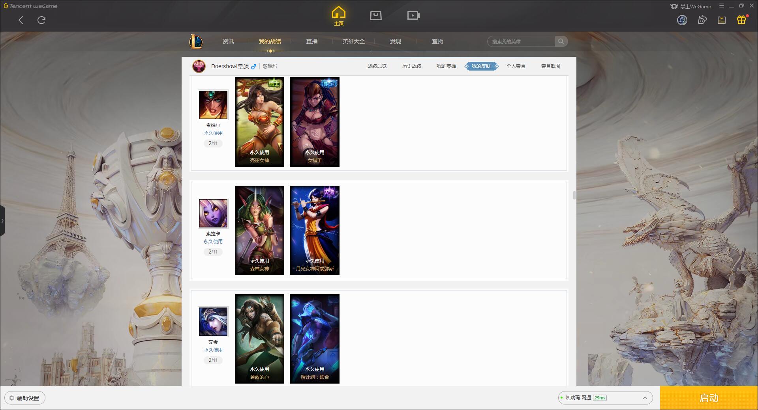Refresh the page with reload icon

tap(41, 20)
